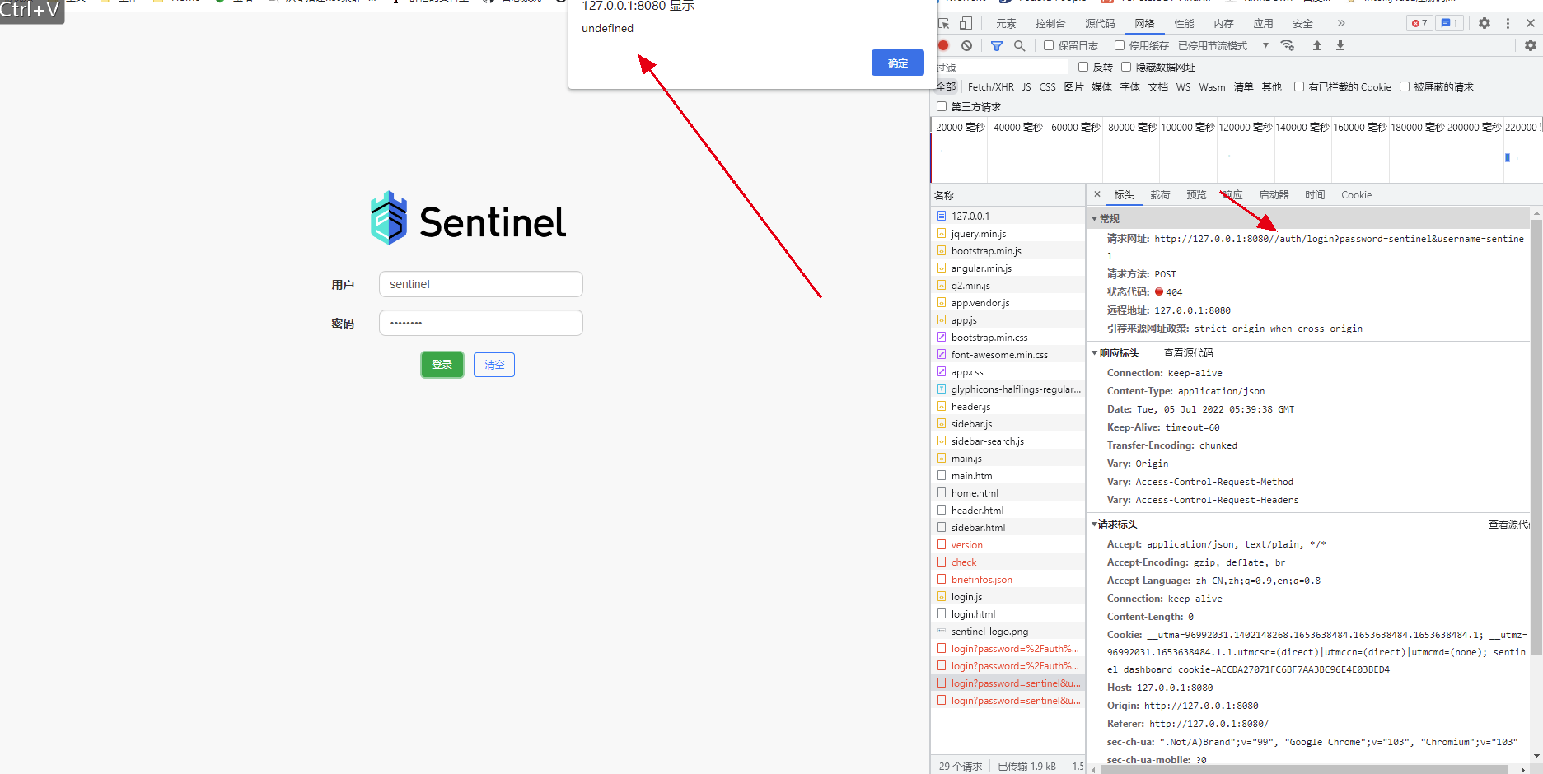Open the 安全 Security tab
1543x774 pixels.
pos(1302,23)
